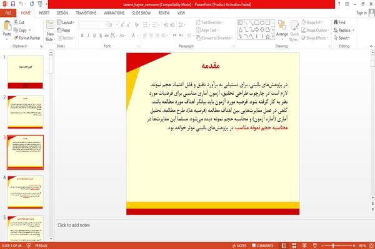Viewport: 375px width, 249px height.
Task: Fit slide to current window icon
Action: (x=371, y=246)
